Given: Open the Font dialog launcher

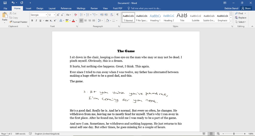Looking at the screenshot, I should [x=77, y=26].
